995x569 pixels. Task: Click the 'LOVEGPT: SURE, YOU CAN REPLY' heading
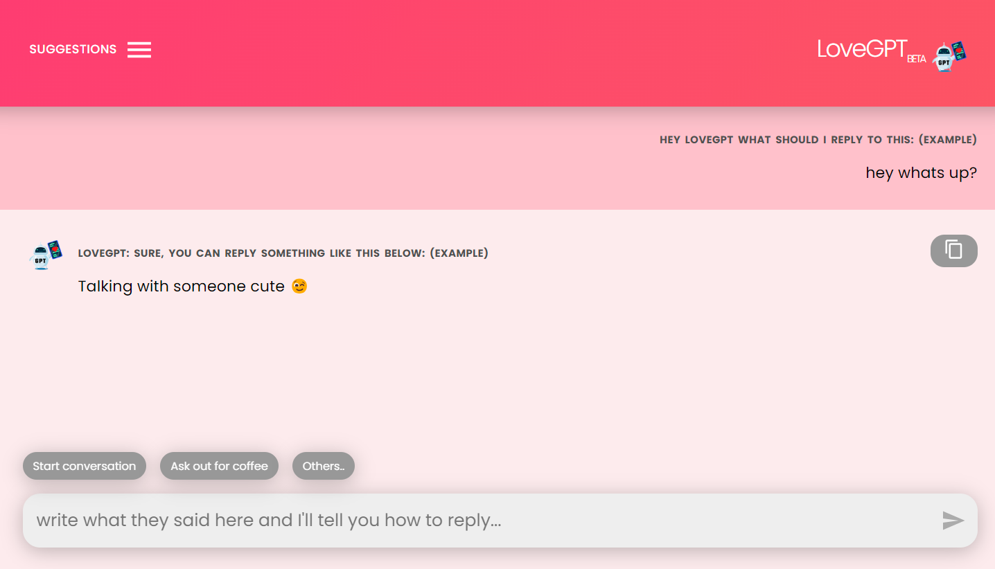point(283,253)
